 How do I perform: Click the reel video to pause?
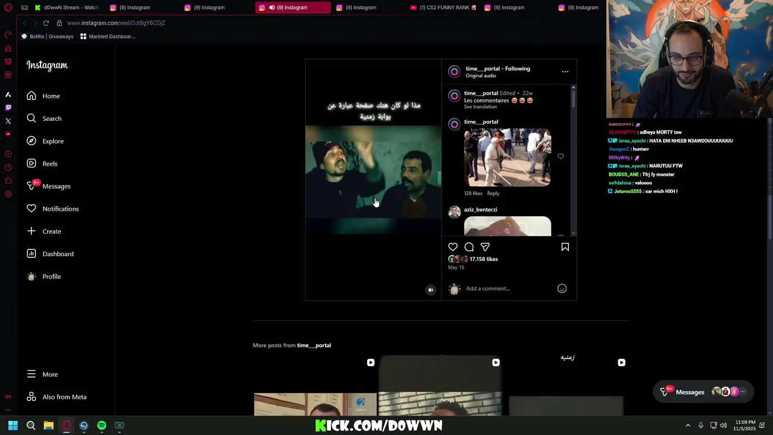373,179
